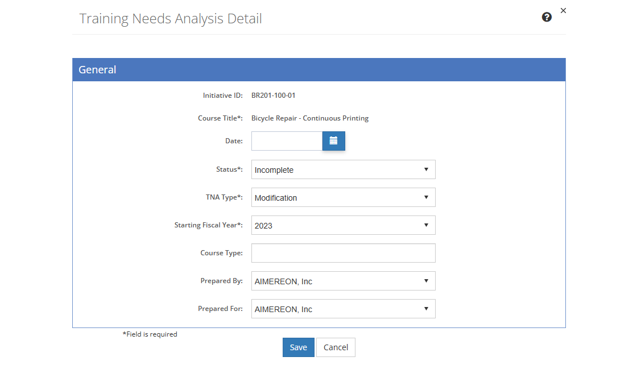Click the 'TNA Type*:' label

pos(224,197)
